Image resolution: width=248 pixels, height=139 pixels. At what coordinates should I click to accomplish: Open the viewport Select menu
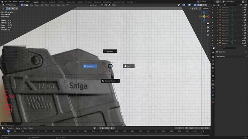coord(37,5)
